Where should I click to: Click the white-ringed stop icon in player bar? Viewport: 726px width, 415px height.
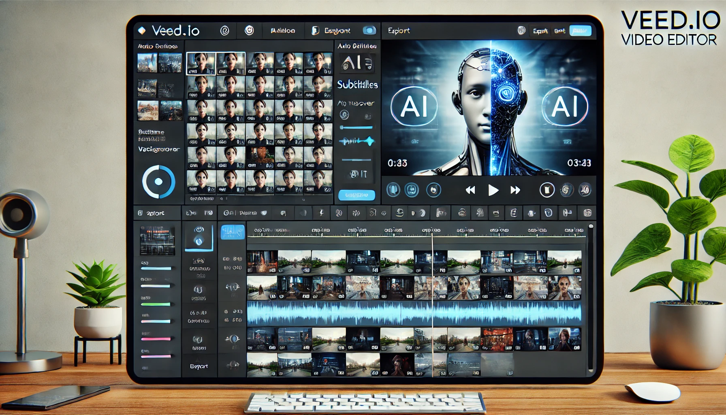pyautogui.click(x=547, y=190)
